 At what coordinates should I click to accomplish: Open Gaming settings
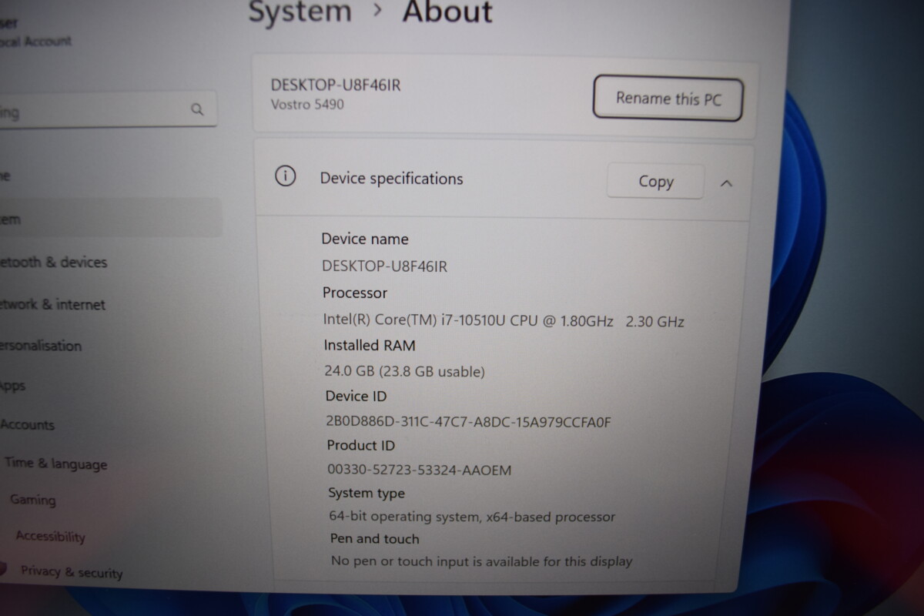(32, 500)
